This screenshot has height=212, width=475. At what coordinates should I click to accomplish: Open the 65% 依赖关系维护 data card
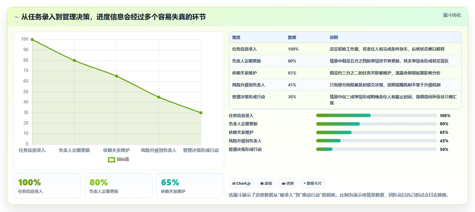[x=190, y=186]
